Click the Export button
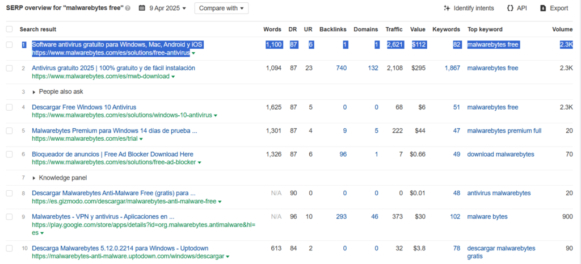The height and width of the screenshot is (264, 581). (x=554, y=8)
